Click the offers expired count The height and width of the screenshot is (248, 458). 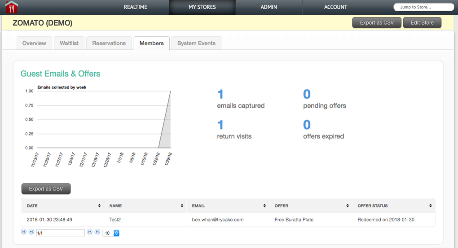[x=307, y=125]
